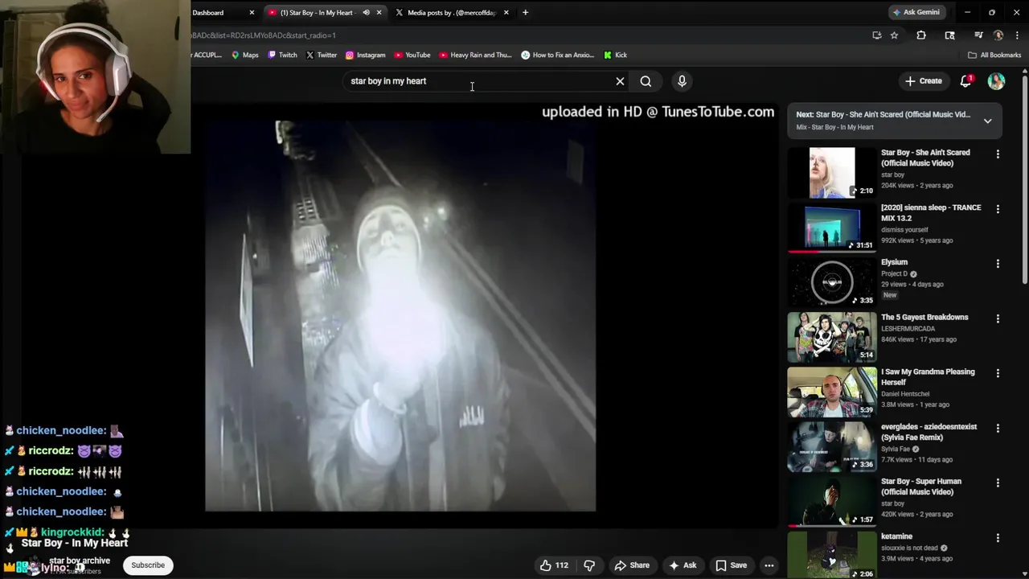Open options for ketamine video
Image resolution: width=1029 pixels, height=579 pixels.
coord(998,537)
